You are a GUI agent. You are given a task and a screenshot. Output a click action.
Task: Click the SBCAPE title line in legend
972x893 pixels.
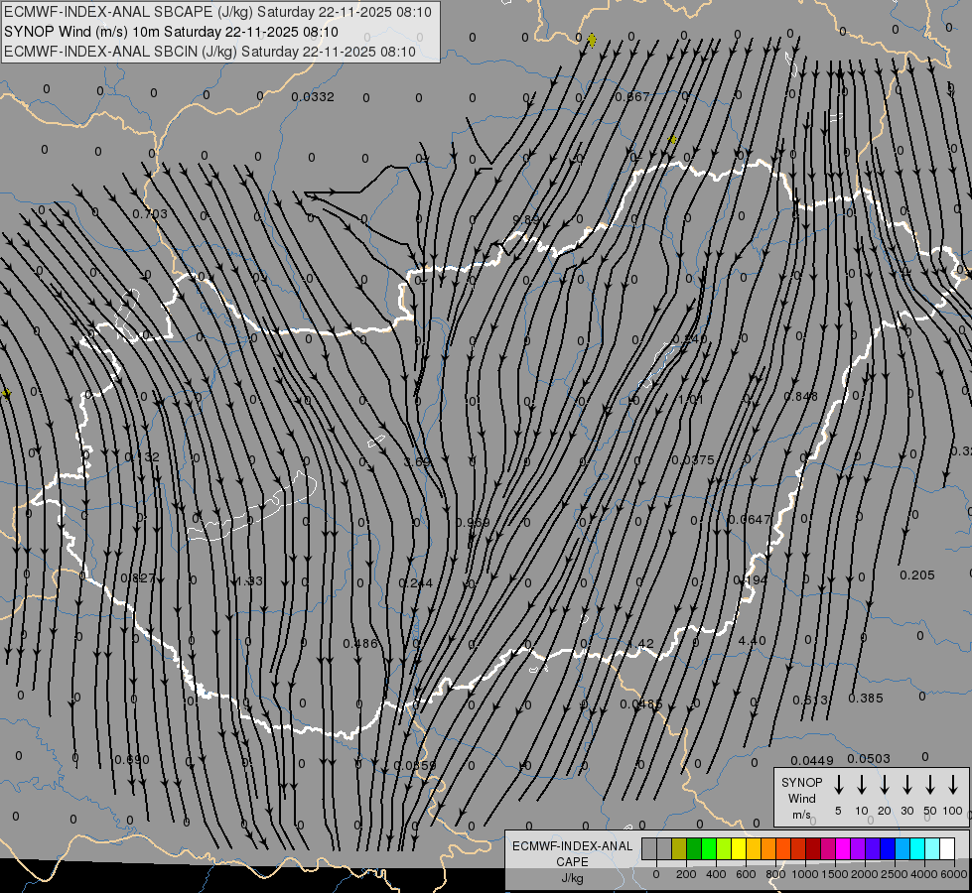pos(217,12)
